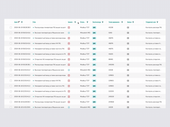The width and height of the screenshot is (170, 127).
Task: Click red severity icon in row with 244818
Action: click(x=69, y=102)
